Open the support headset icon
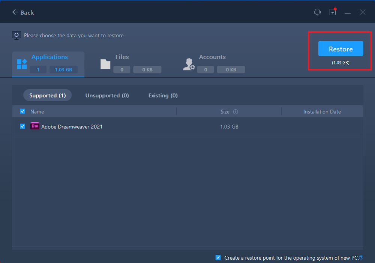Screen dimensions: 375x263 [x=317, y=12]
